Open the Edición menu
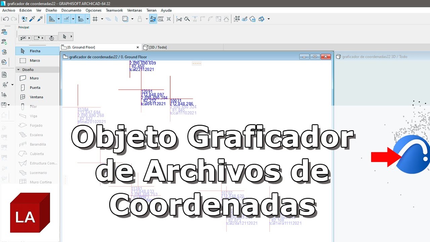The height and width of the screenshot is (242, 430). tap(26, 10)
